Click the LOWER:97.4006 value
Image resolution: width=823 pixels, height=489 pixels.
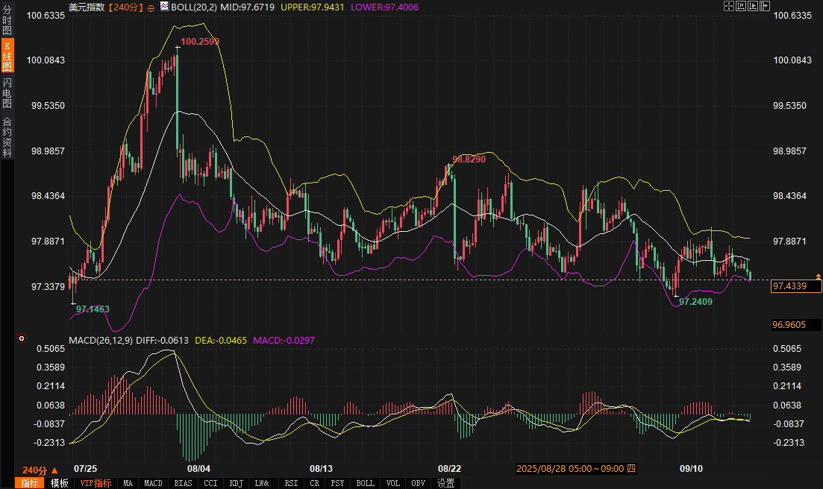[x=385, y=7]
